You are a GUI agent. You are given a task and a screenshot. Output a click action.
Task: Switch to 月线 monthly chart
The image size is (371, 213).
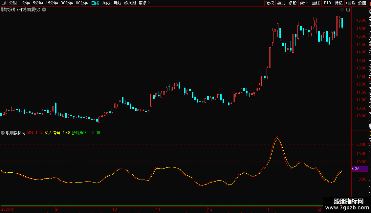coord(117,3)
